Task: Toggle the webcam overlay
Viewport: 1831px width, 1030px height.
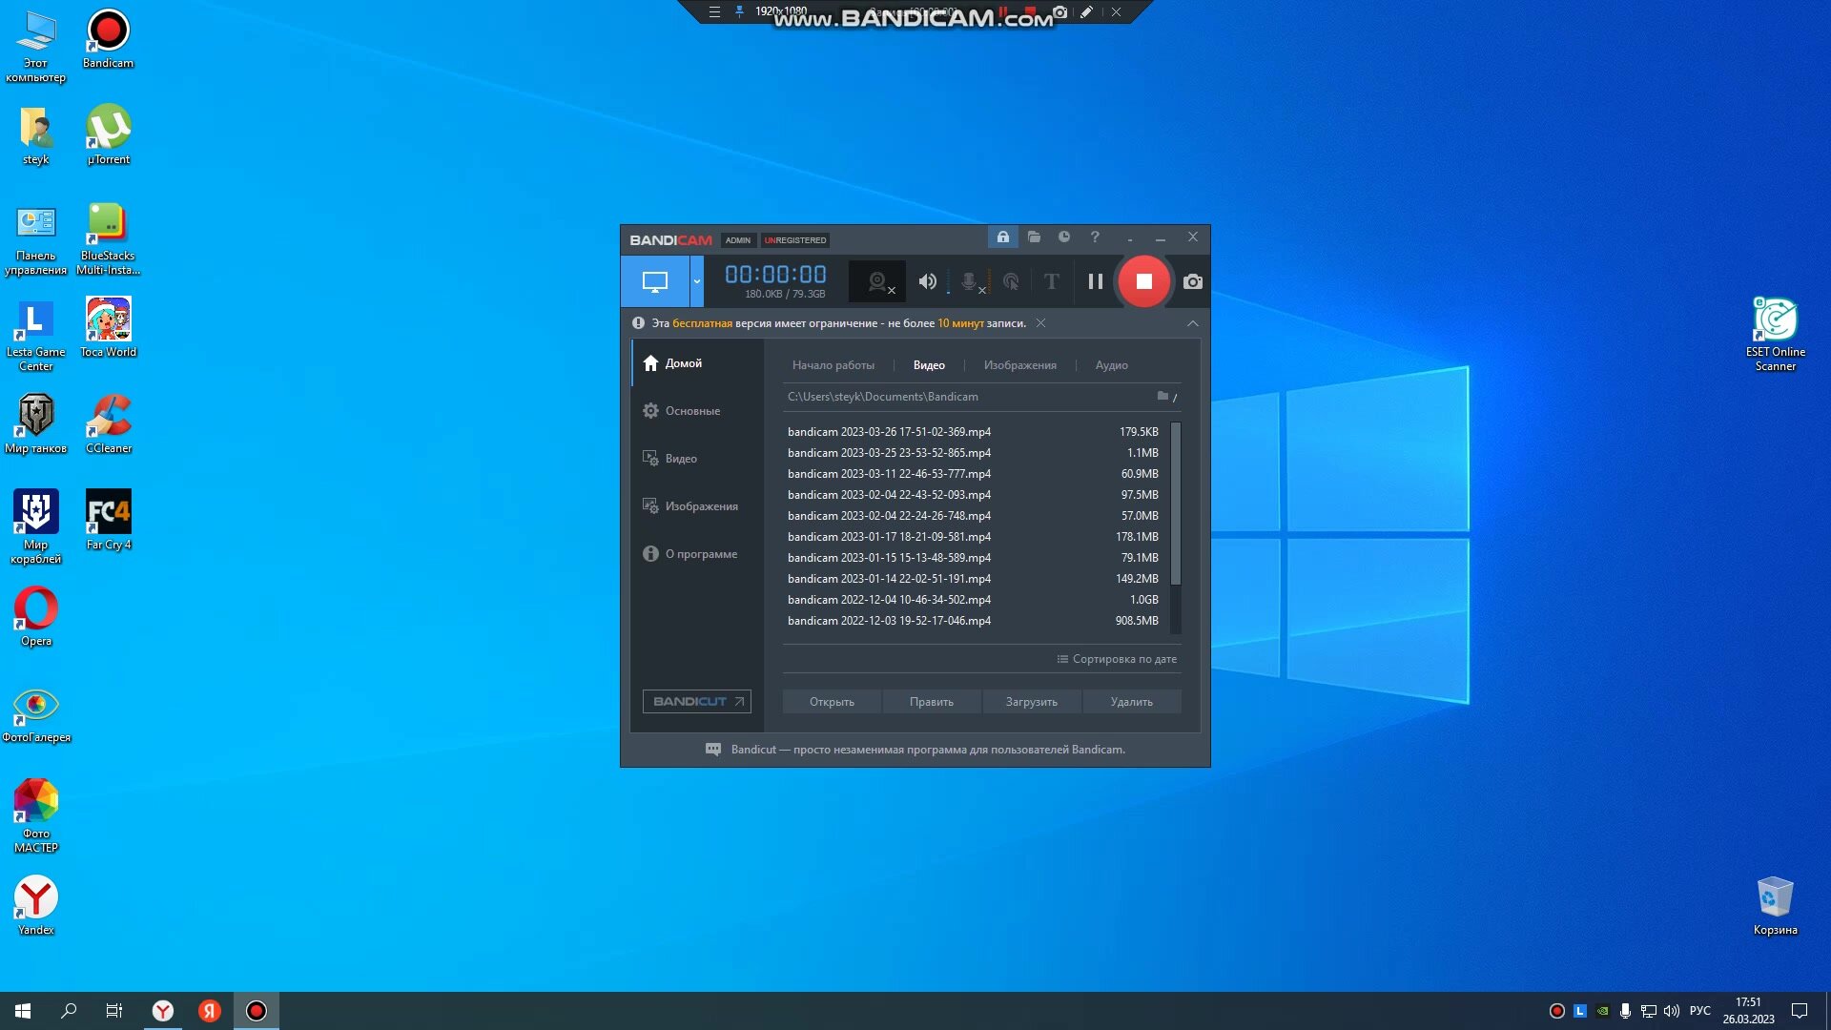Action: [878, 281]
